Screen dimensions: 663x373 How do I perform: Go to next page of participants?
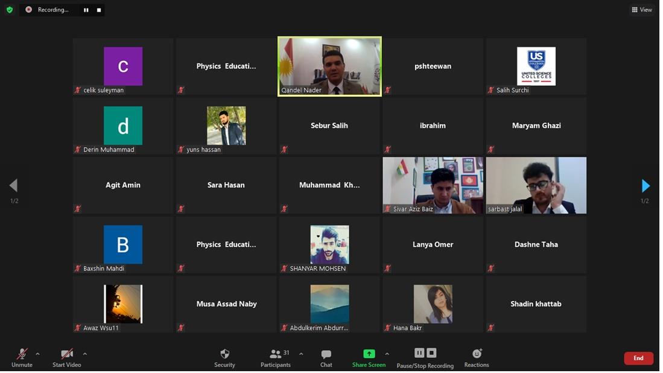coord(645,185)
